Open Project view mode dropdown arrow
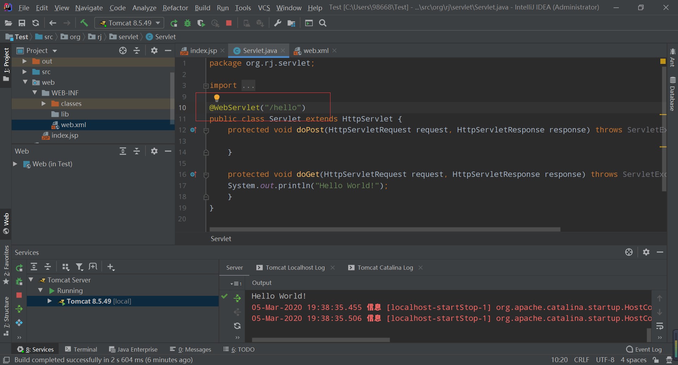 coord(55,51)
